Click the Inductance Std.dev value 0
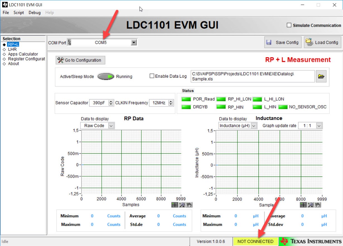 click(x=302, y=224)
